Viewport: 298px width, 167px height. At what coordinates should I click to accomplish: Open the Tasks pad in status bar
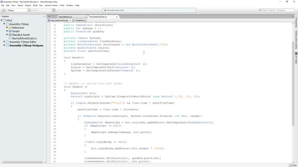tap(293, 165)
